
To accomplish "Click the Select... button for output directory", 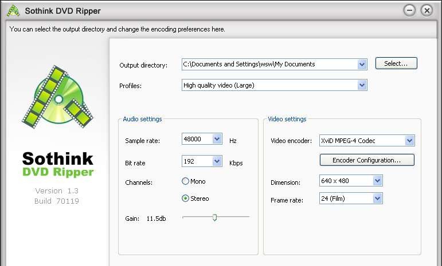I will 396,63.
